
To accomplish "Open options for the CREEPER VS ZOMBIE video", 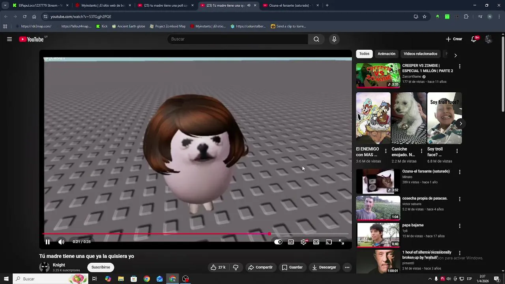I will point(460,66).
